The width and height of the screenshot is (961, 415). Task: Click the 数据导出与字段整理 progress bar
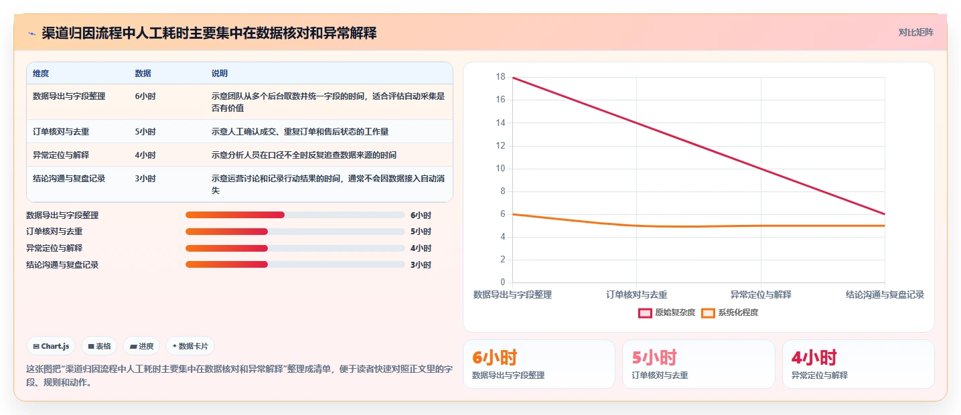pos(295,215)
